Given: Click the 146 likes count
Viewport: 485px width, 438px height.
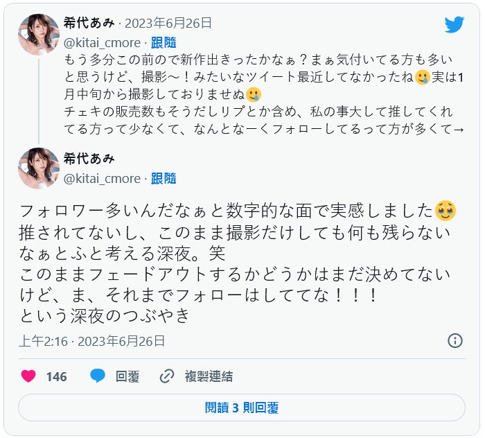Looking at the screenshot, I should pos(57,376).
